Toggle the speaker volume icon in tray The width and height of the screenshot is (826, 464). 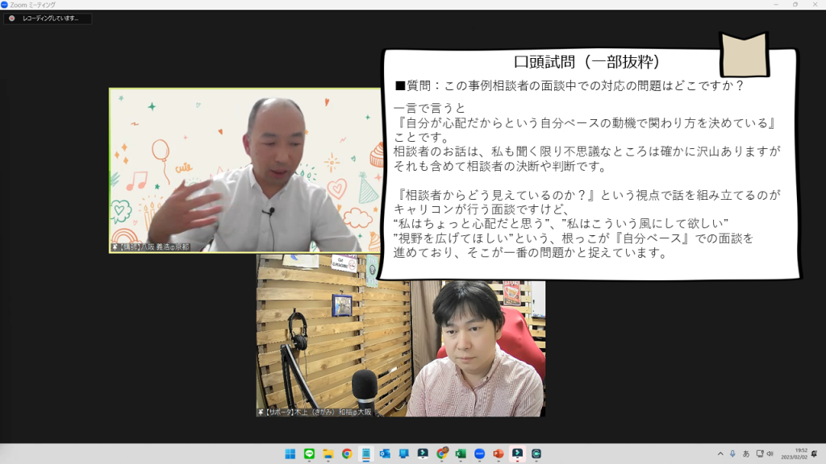tap(770, 454)
